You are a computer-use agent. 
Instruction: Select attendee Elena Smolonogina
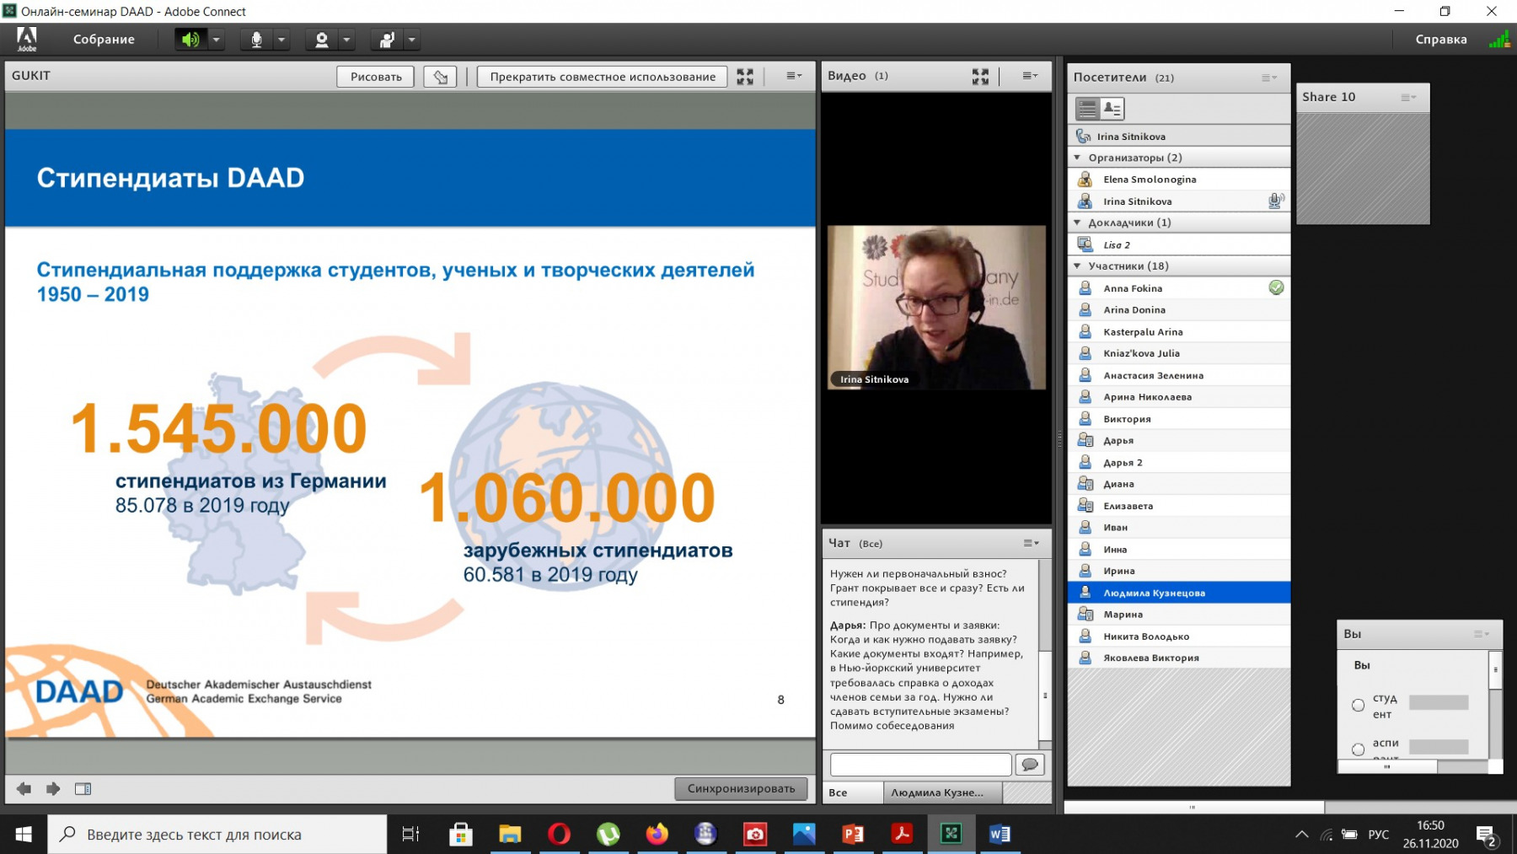[1179, 180]
